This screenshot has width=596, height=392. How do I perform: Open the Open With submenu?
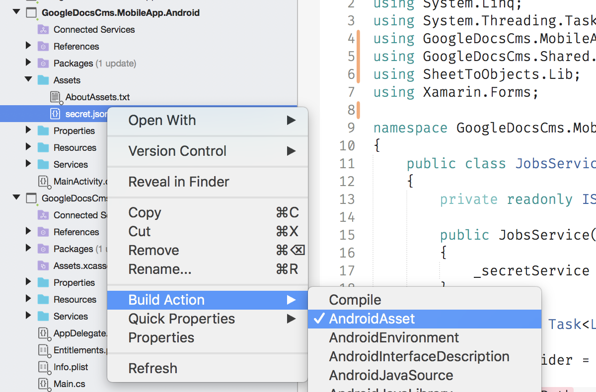tap(208, 121)
